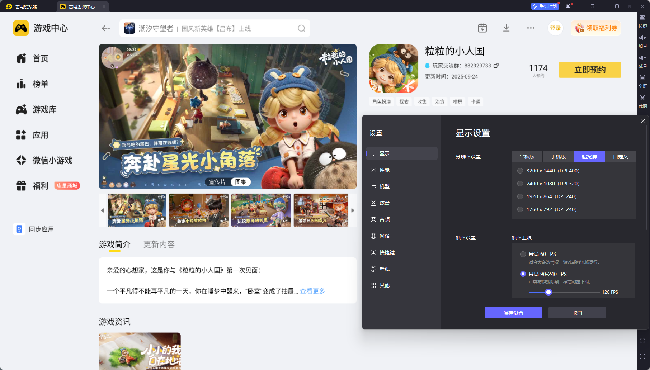The image size is (650, 370).
Task: Click 减量 to lower volume
Action: tap(642, 62)
